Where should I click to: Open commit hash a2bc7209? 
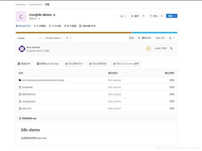[x=161, y=48]
